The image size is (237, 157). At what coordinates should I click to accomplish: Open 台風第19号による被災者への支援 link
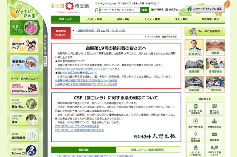87,69
